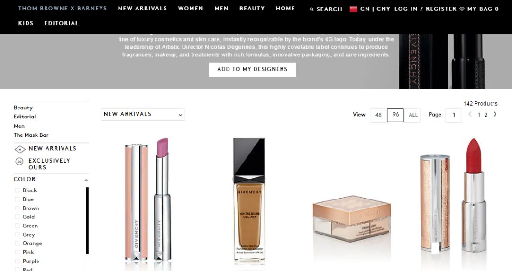Go to previous page arrow
This screenshot has height=271, width=512.
tap(470, 114)
